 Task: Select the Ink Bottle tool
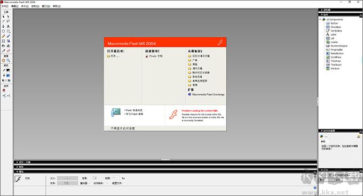coord(4,46)
